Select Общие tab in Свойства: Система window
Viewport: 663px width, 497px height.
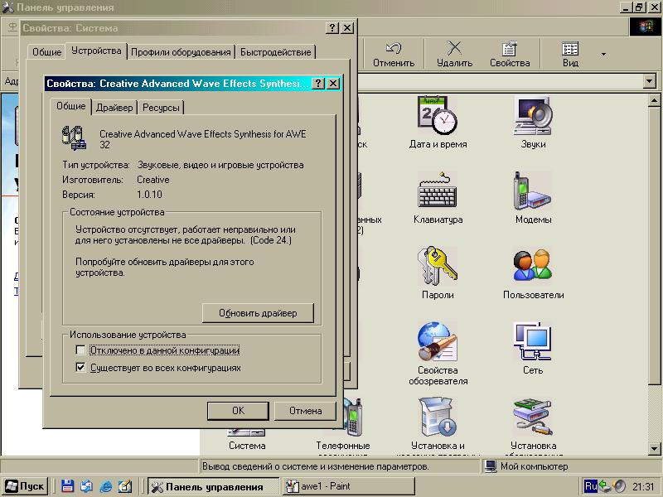(x=47, y=52)
